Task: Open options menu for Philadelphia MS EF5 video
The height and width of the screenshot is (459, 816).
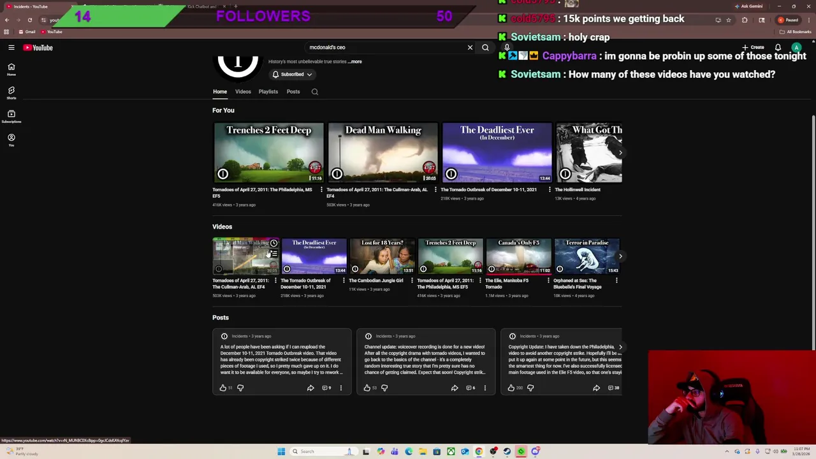Action: (321, 189)
